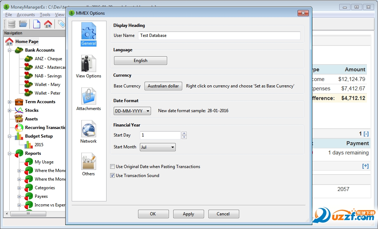Click the Categories report icon

coord(29,188)
